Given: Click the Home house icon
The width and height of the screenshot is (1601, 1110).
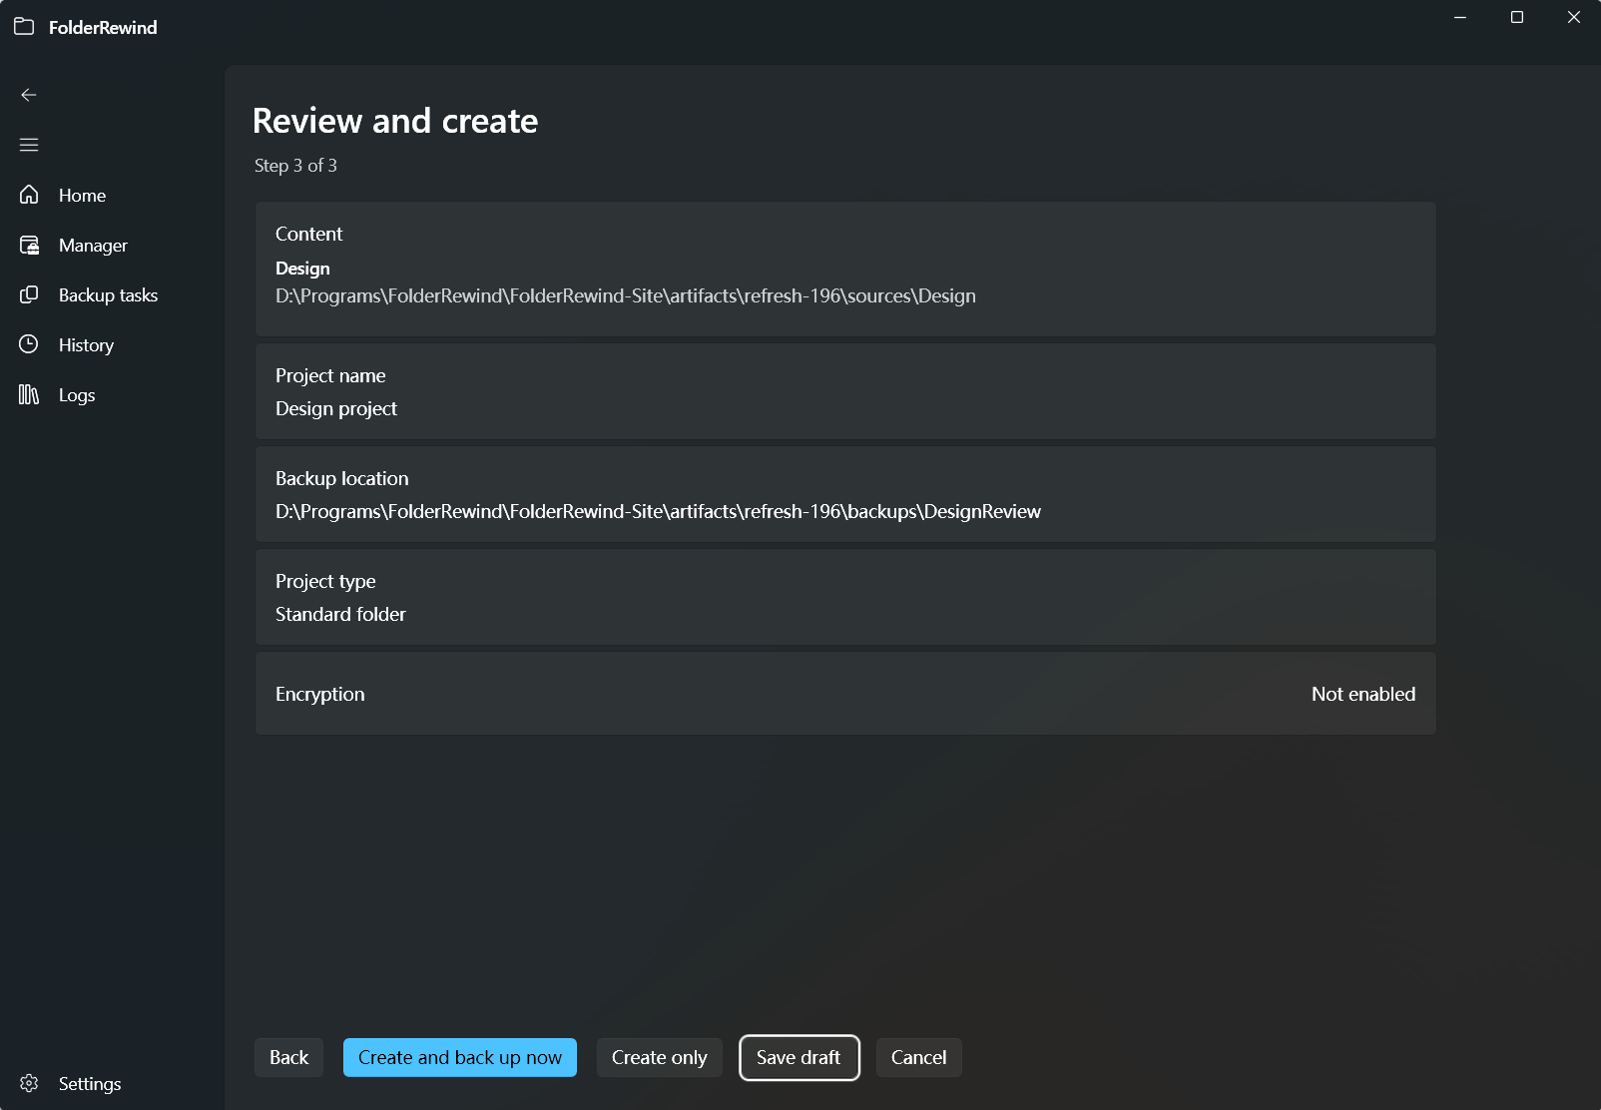Looking at the screenshot, I should tap(29, 195).
